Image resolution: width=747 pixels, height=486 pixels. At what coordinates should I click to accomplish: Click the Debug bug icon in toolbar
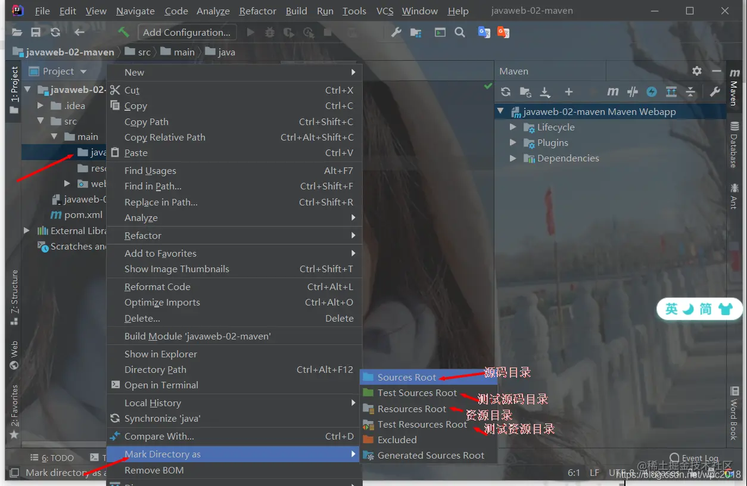269,33
